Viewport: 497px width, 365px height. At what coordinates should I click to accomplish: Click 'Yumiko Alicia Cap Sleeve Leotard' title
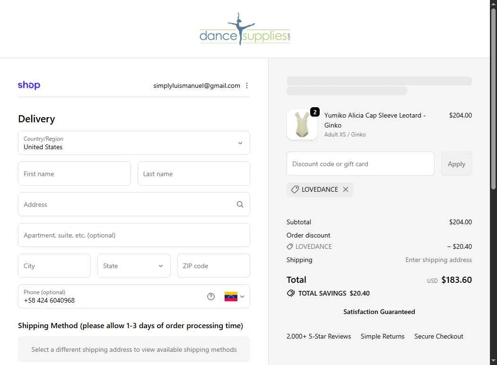coord(375,120)
